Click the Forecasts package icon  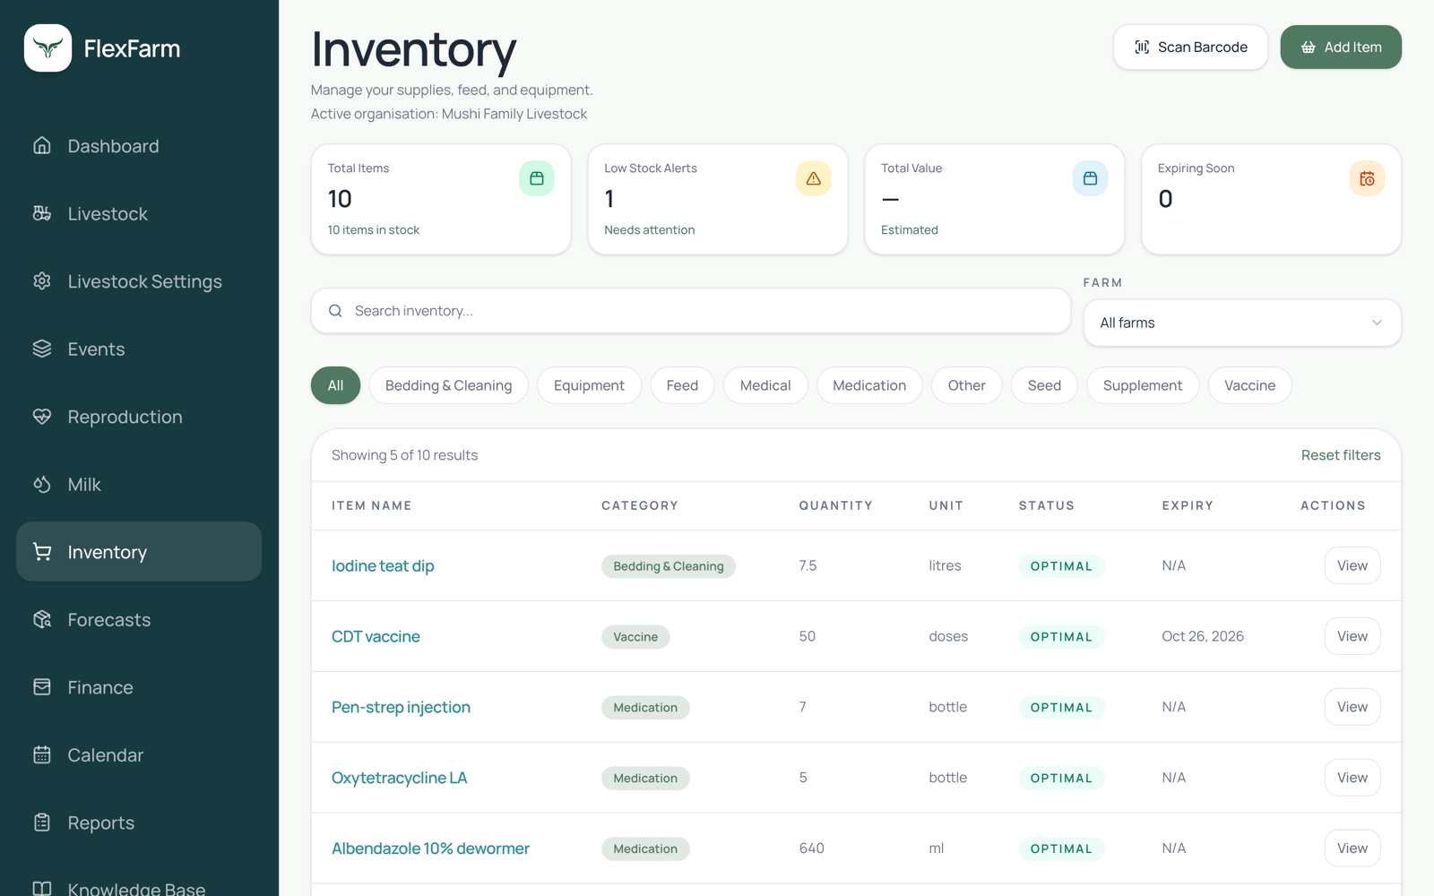(42, 619)
